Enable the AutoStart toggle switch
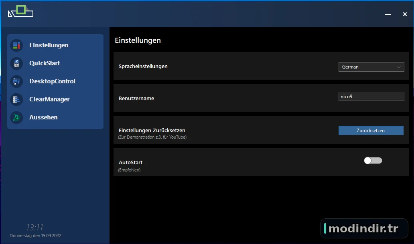The width and height of the screenshot is (414, 244). click(x=373, y=160)
